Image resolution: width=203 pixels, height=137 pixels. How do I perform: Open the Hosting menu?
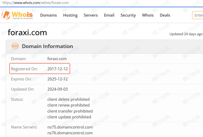(70, 15)
